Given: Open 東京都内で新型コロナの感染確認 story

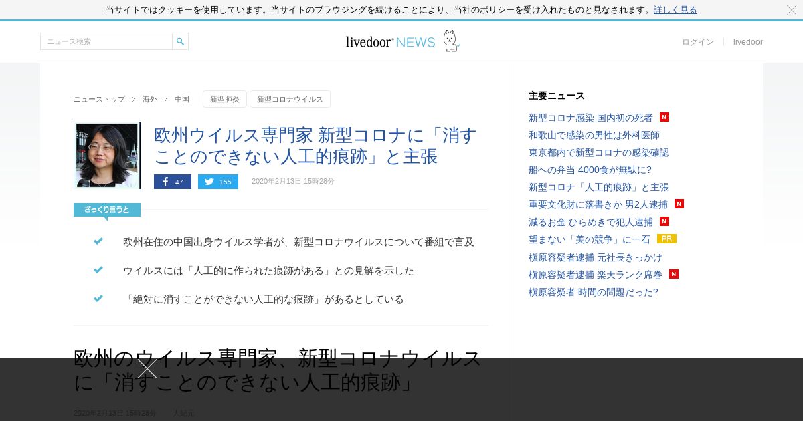Looking at the screenshot, I should coord(599,152).
